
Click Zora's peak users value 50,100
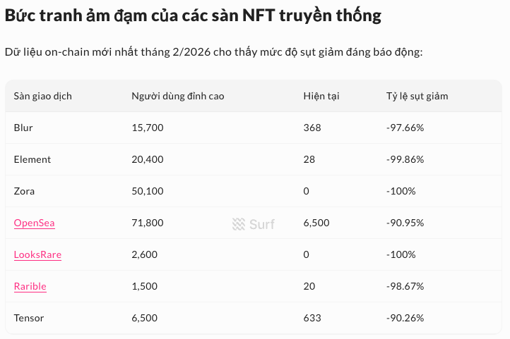point(148,191)
